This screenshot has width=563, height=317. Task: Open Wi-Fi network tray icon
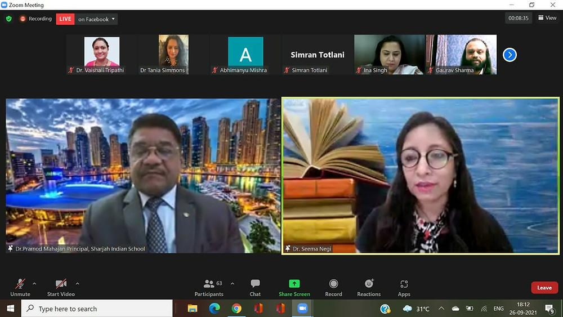coord(484,309)
